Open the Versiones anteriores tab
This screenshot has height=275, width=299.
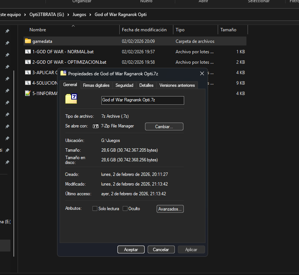click(177, 85)
